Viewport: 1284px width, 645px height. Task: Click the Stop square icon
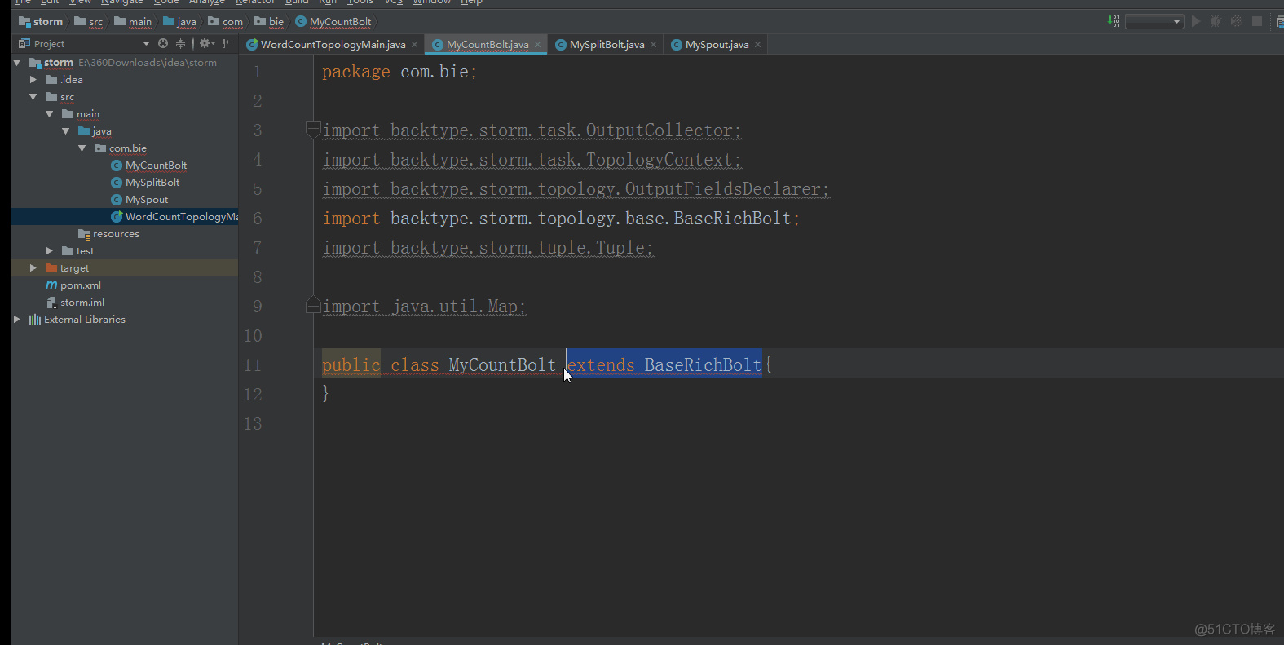1257,21
